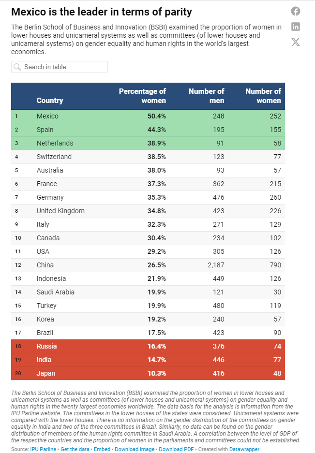
Task: Click Download image link
Action: (135, 449)
